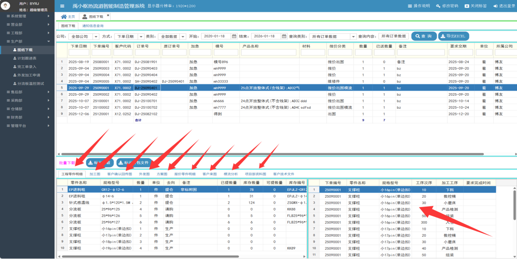This screenshot has height=259, width=517.
Task: Expand the 系统管理 sidebar menu
Action: 27,16
